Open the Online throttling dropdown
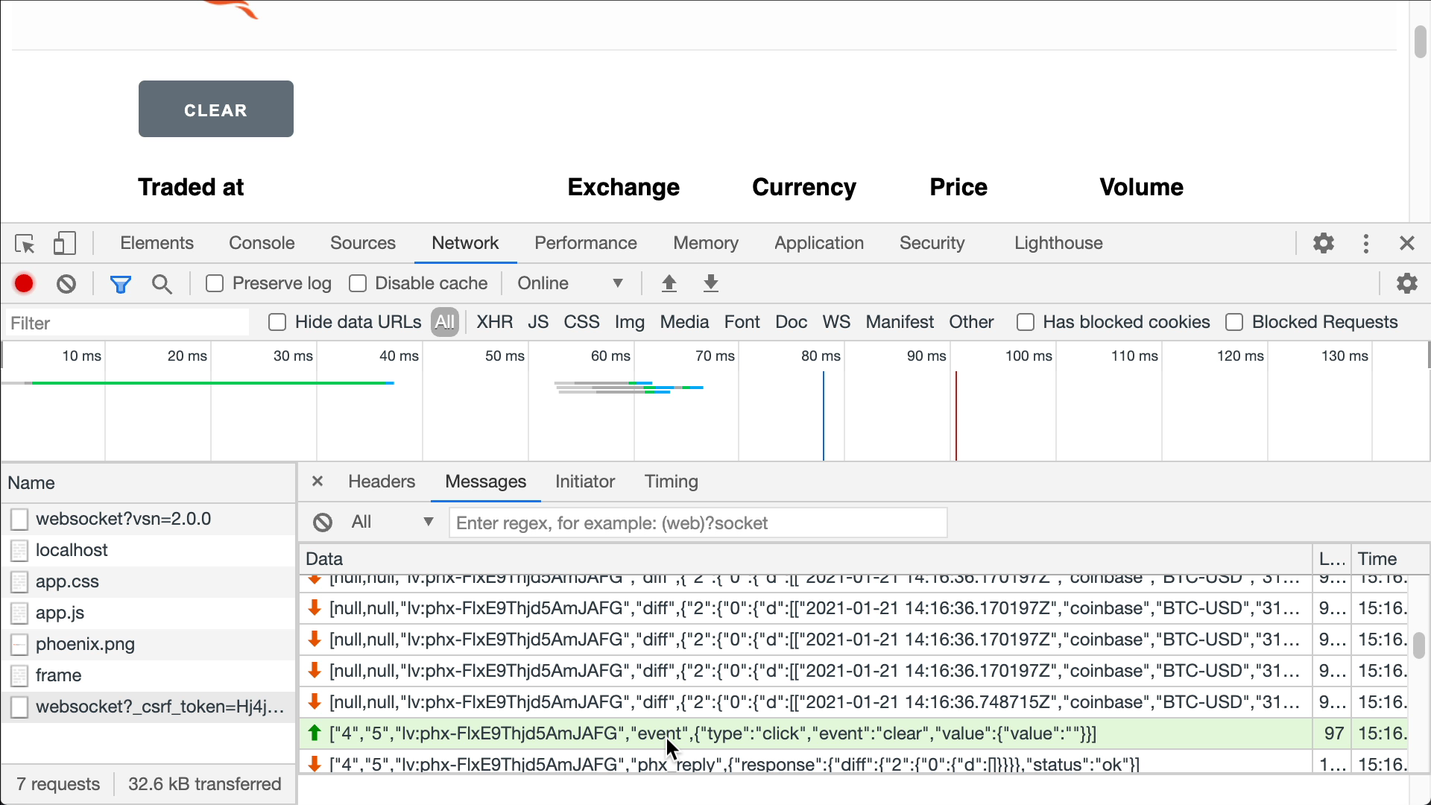1431x805 pixels. pyautogui.click(x=570, y=283)
